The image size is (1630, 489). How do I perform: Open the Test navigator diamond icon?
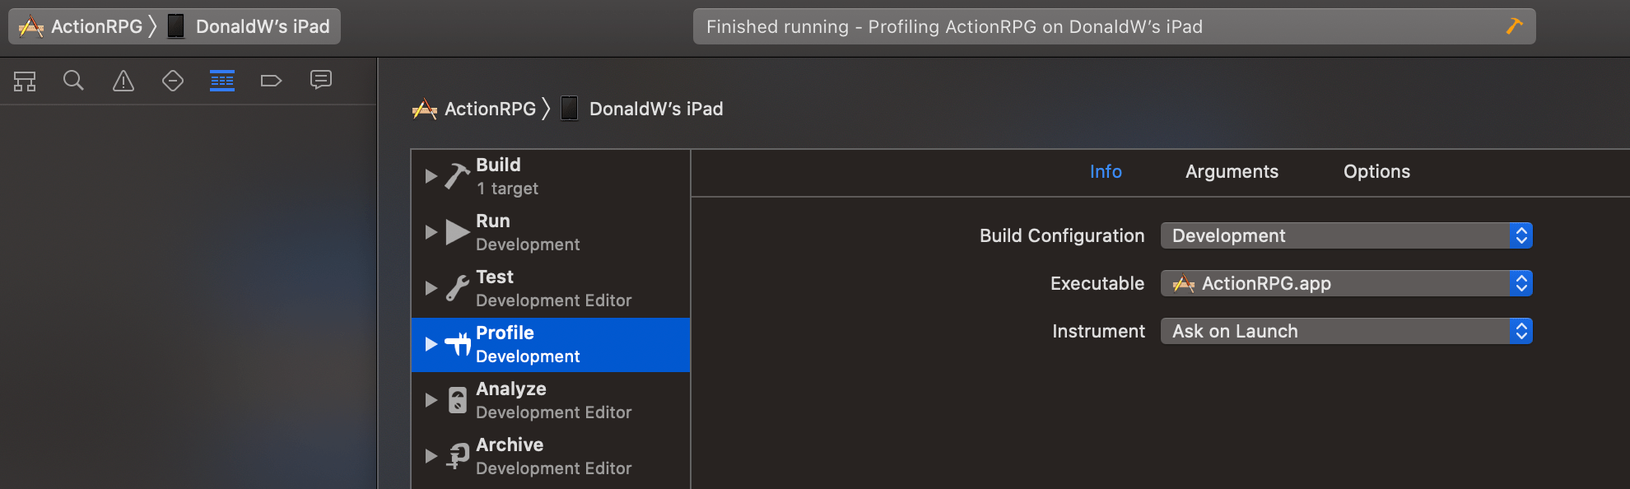click(173, 81)
